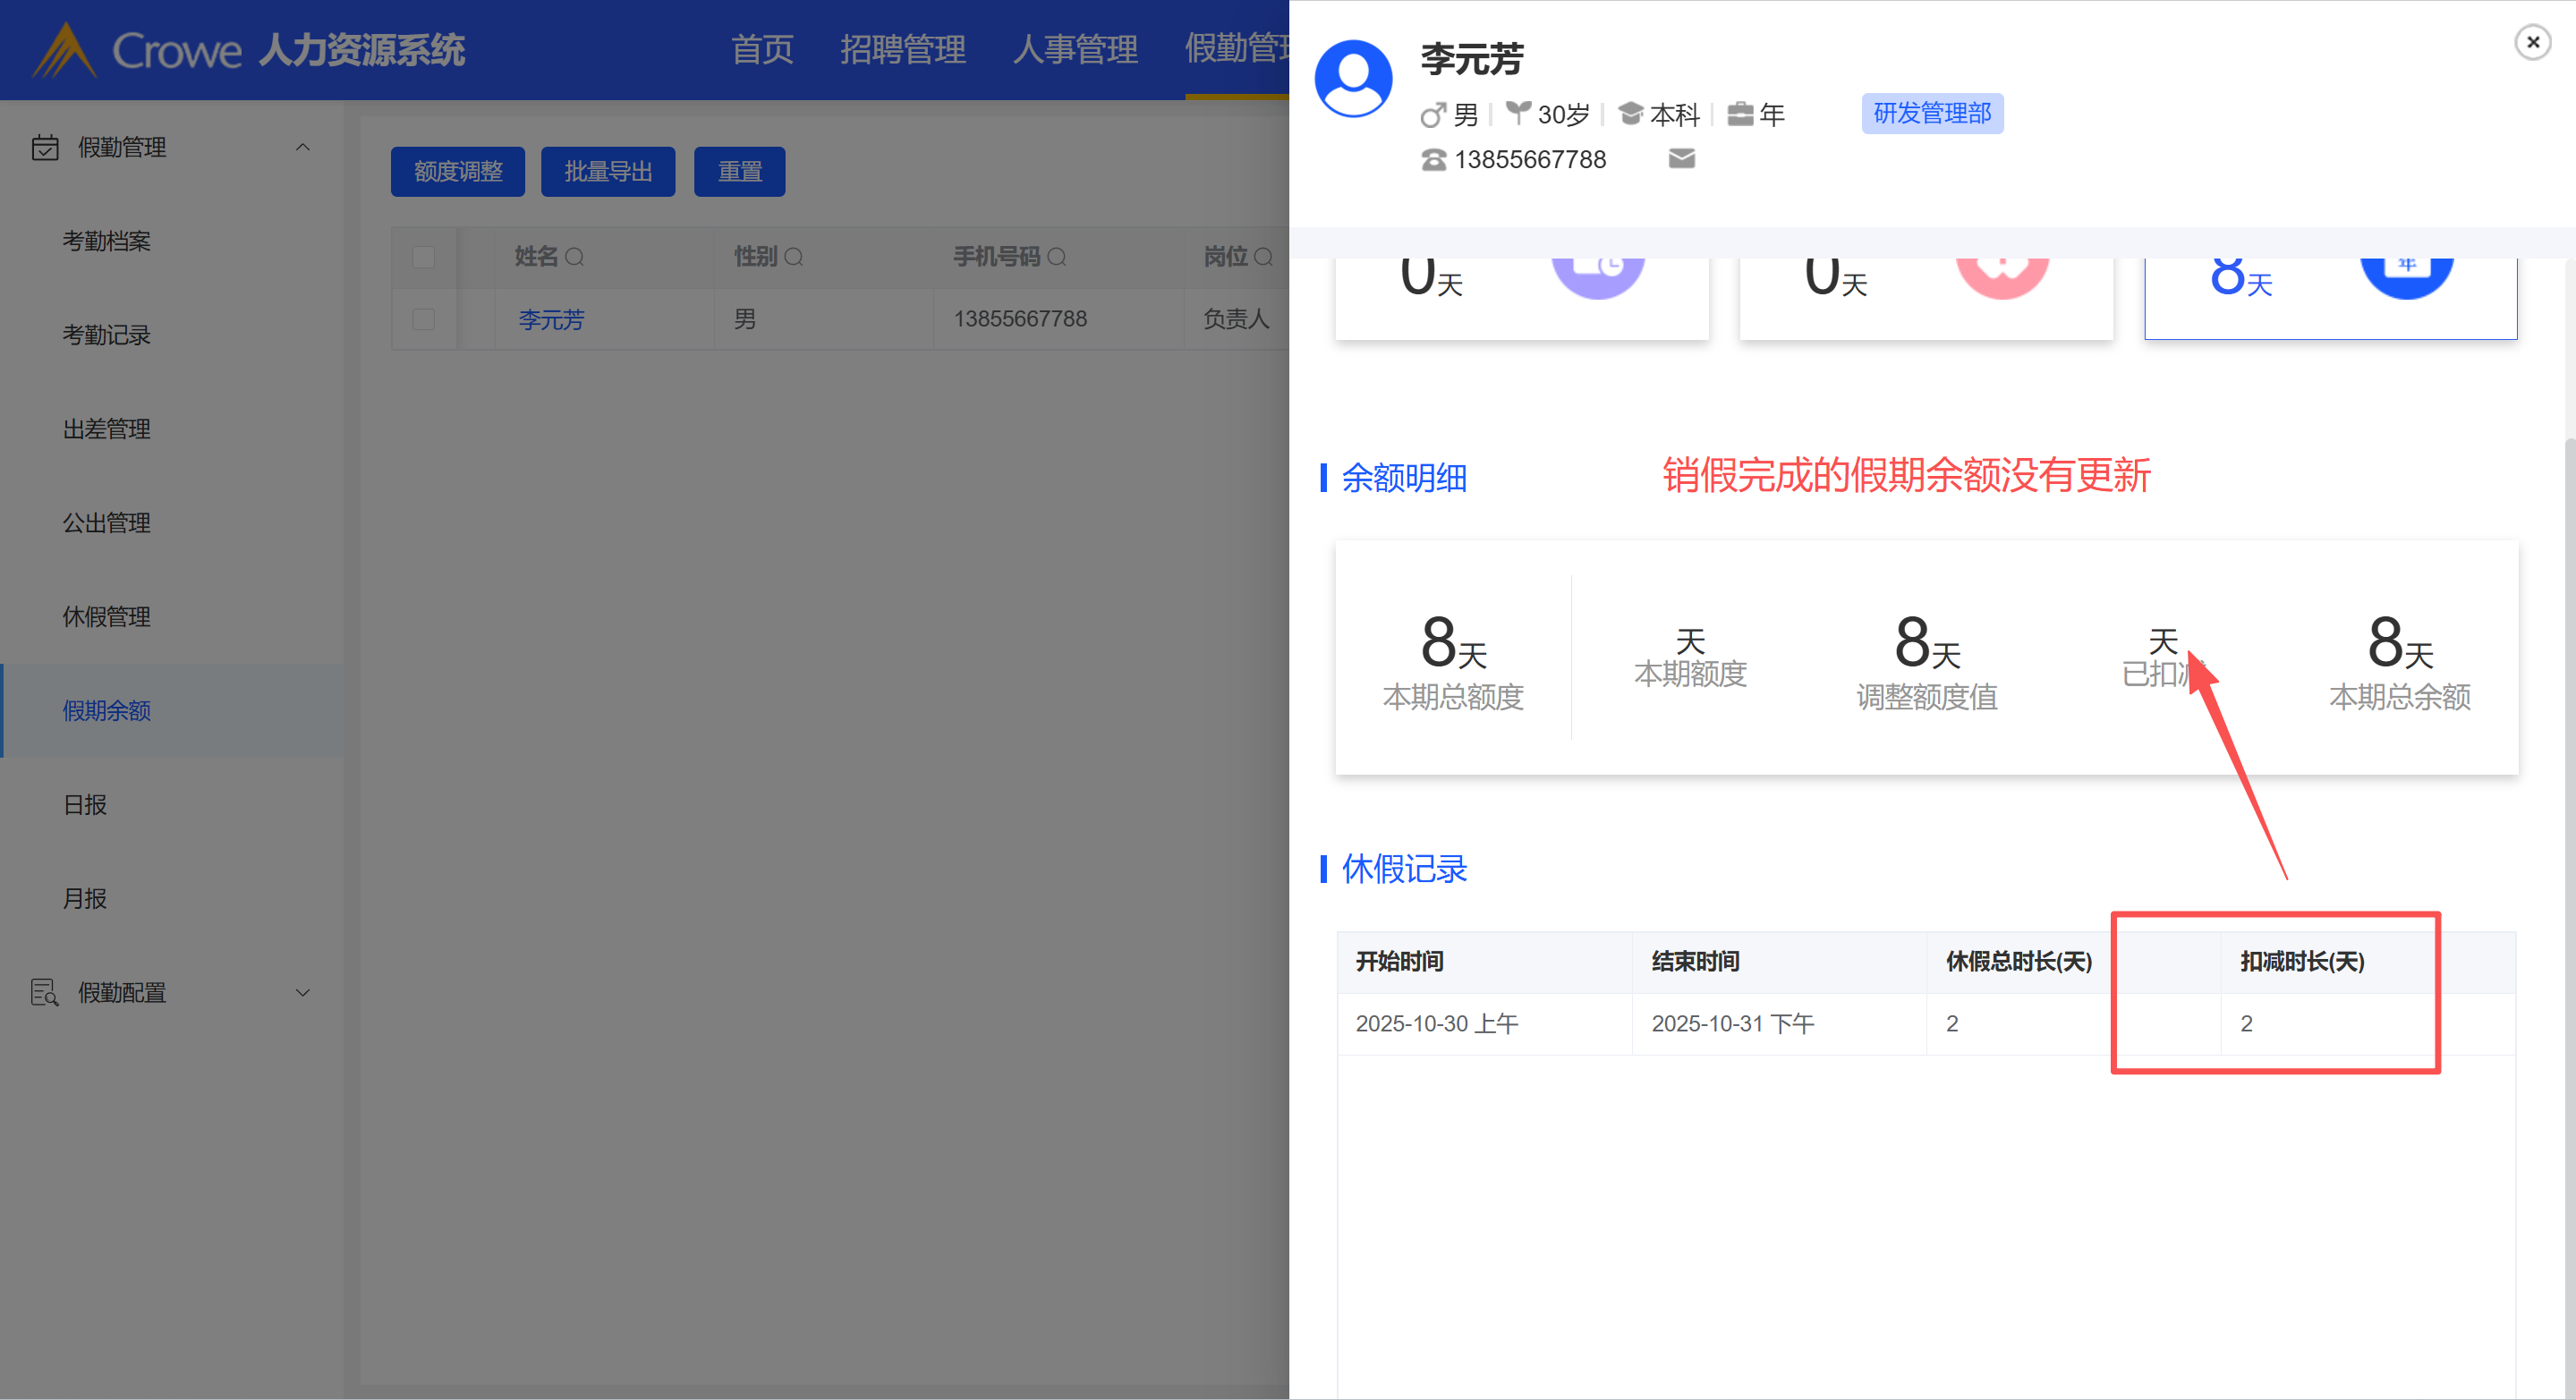2576x1400 pixels.
Task: Select 休假管理 in the sidebar
Action: point(107,617)
